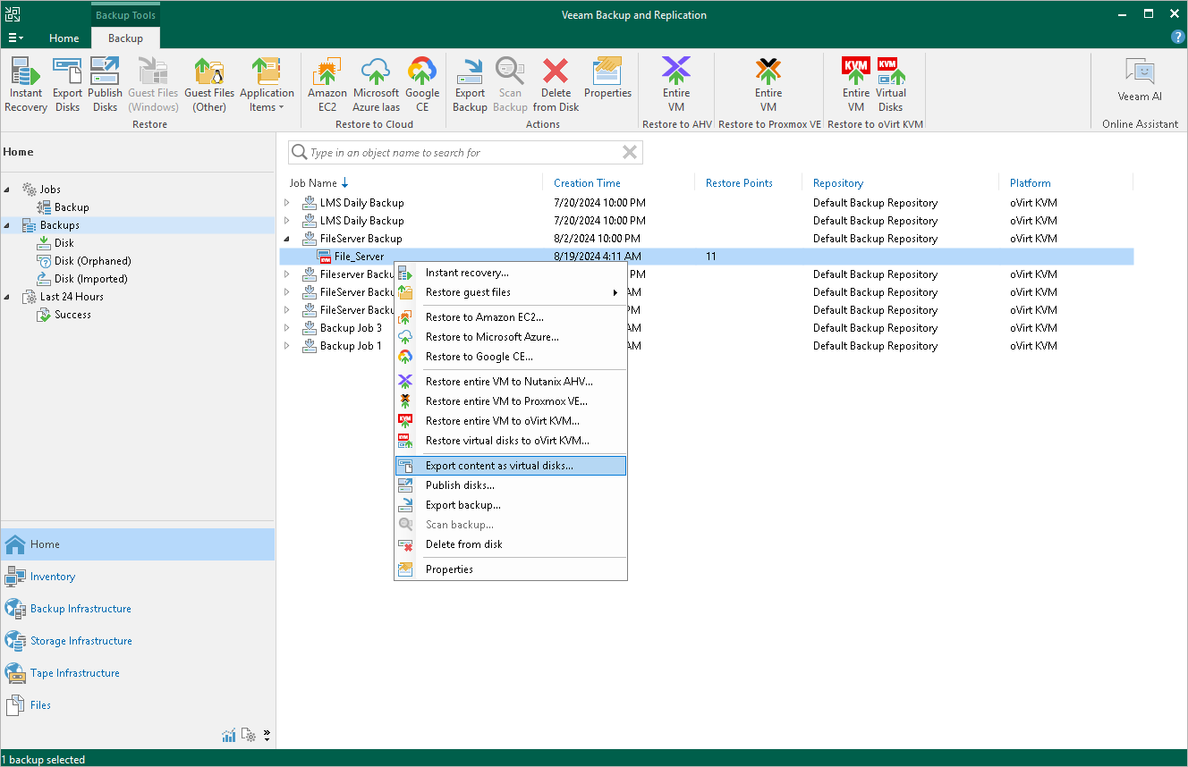Click the Home navigation pane button
1188x767 pixels.
[x=138, y=544]
